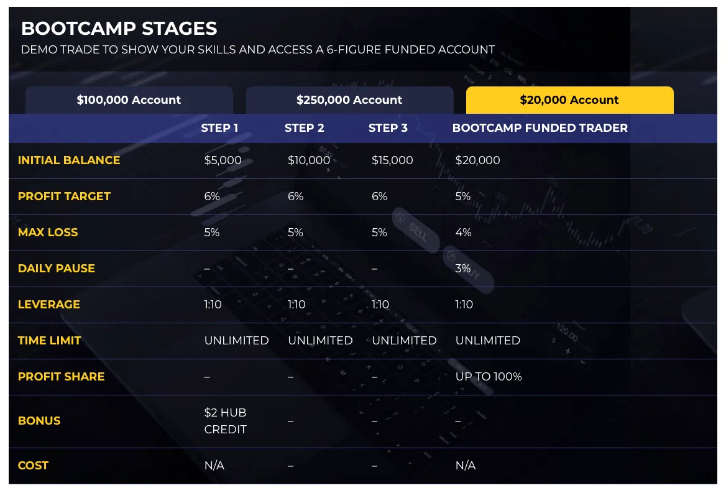This screenshot has height=493, width=726.
Task: Select the UP TO 100% profit share value
Action: point(488,377)
